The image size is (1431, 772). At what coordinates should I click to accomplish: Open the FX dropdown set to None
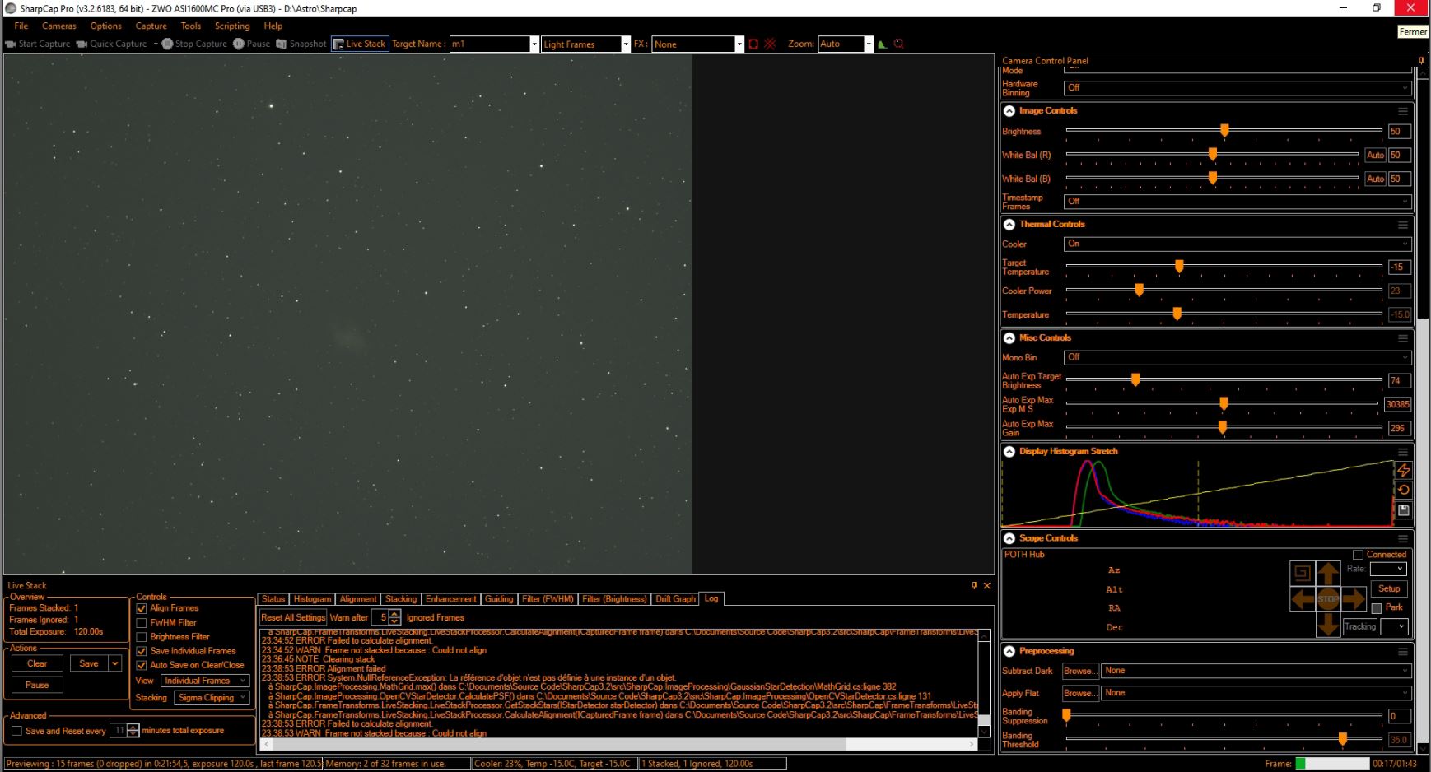tap(739, 44)
